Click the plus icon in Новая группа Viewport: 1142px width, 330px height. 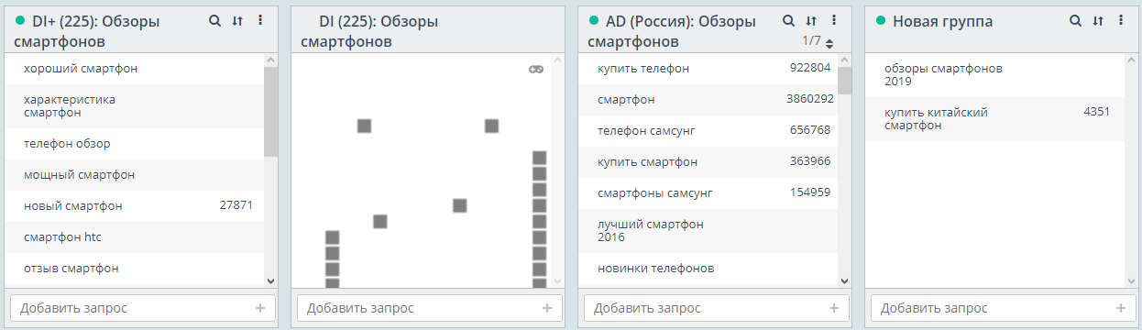pyautogui.click(x=1121, y=308)
